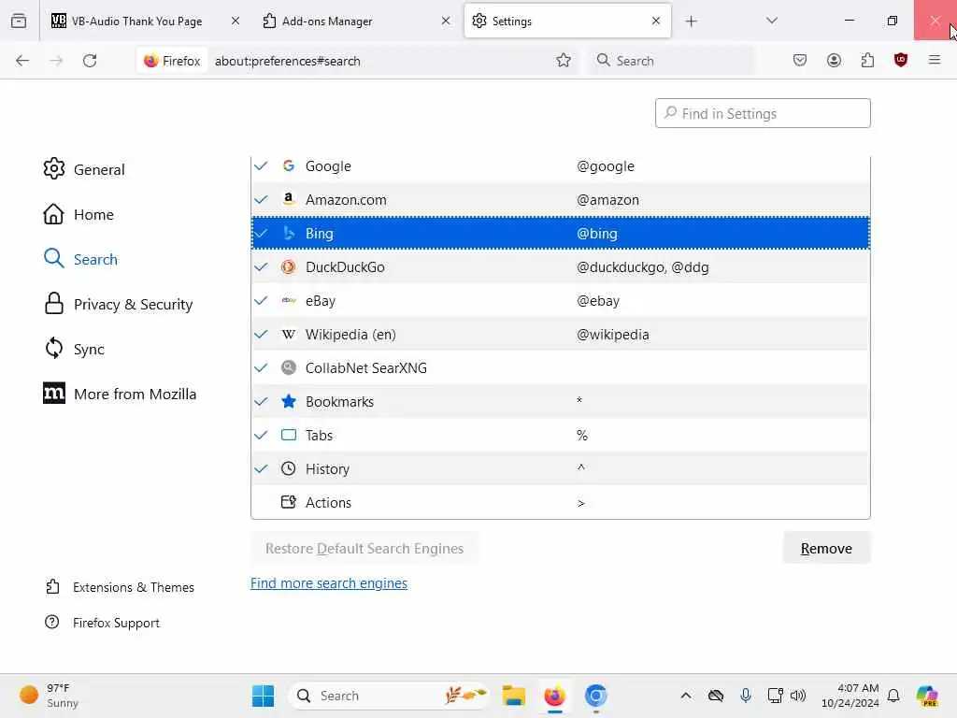Reload the current page
The image size is (957, 718).
pos(90,61)
